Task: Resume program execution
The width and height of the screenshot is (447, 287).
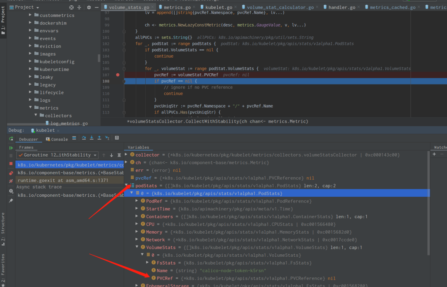Action: coord(11,148)
